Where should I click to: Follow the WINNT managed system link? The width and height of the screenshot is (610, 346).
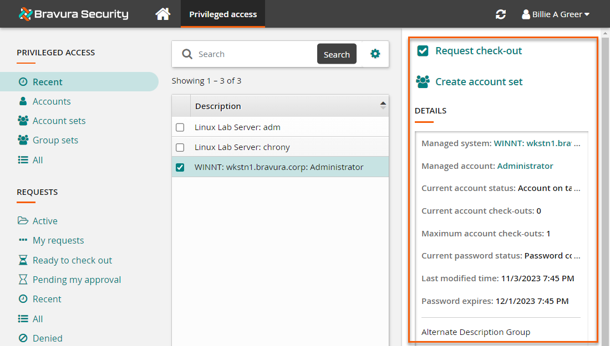click(x=537, y=143)
